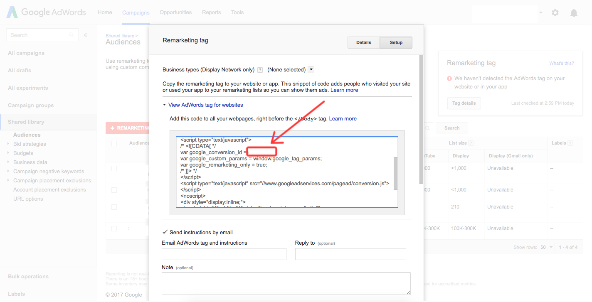Open the Campaigns tab
The image size is (592, 302).
click(136, 13)
